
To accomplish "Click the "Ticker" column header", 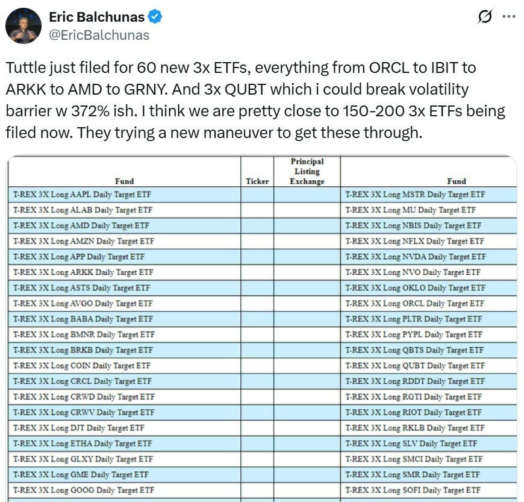I will click(x=258, y=181).
